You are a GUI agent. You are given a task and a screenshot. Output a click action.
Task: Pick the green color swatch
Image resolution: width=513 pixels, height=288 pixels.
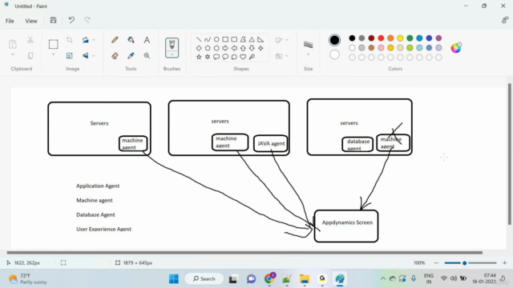[410, 38]
